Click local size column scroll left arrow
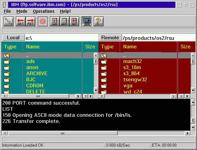The width and height of the screenshot is (197, 150). point(86,96)
